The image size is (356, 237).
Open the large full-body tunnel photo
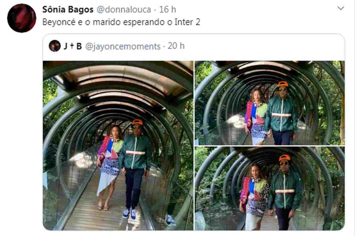point(118,146)
